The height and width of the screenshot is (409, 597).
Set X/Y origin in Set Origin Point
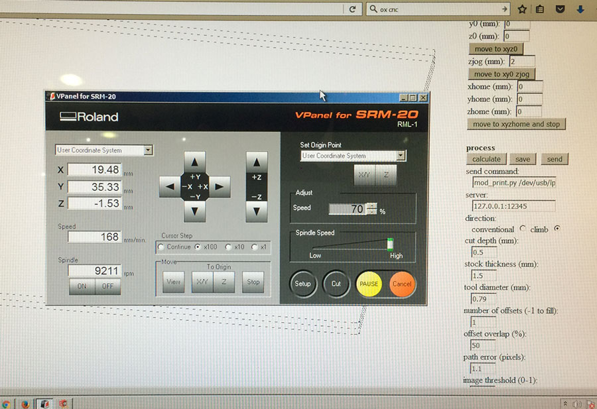pyautogui.click(x=364, y=175)
